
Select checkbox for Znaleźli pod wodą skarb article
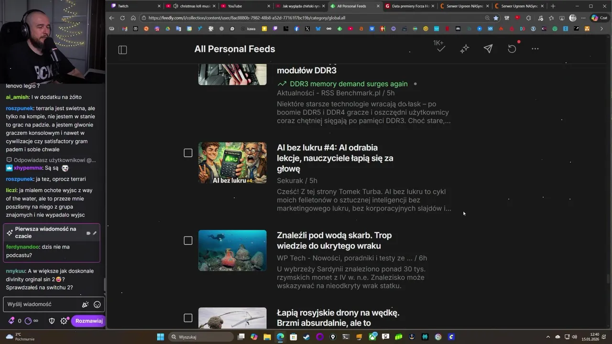188,240
